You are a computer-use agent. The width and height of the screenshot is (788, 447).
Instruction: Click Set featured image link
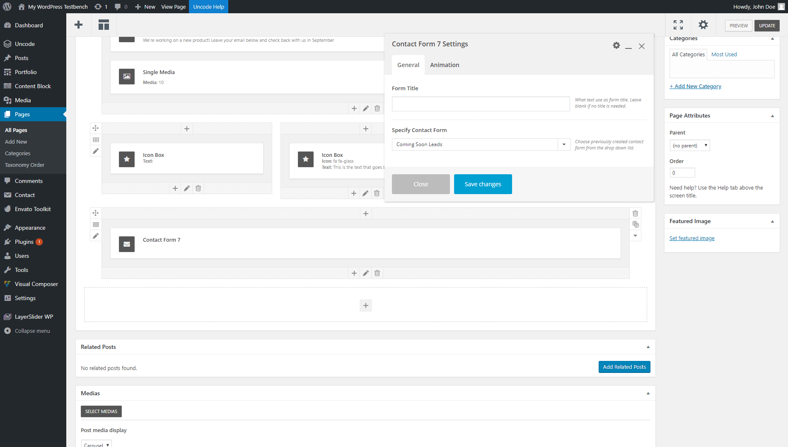click(x=692, y=238)
